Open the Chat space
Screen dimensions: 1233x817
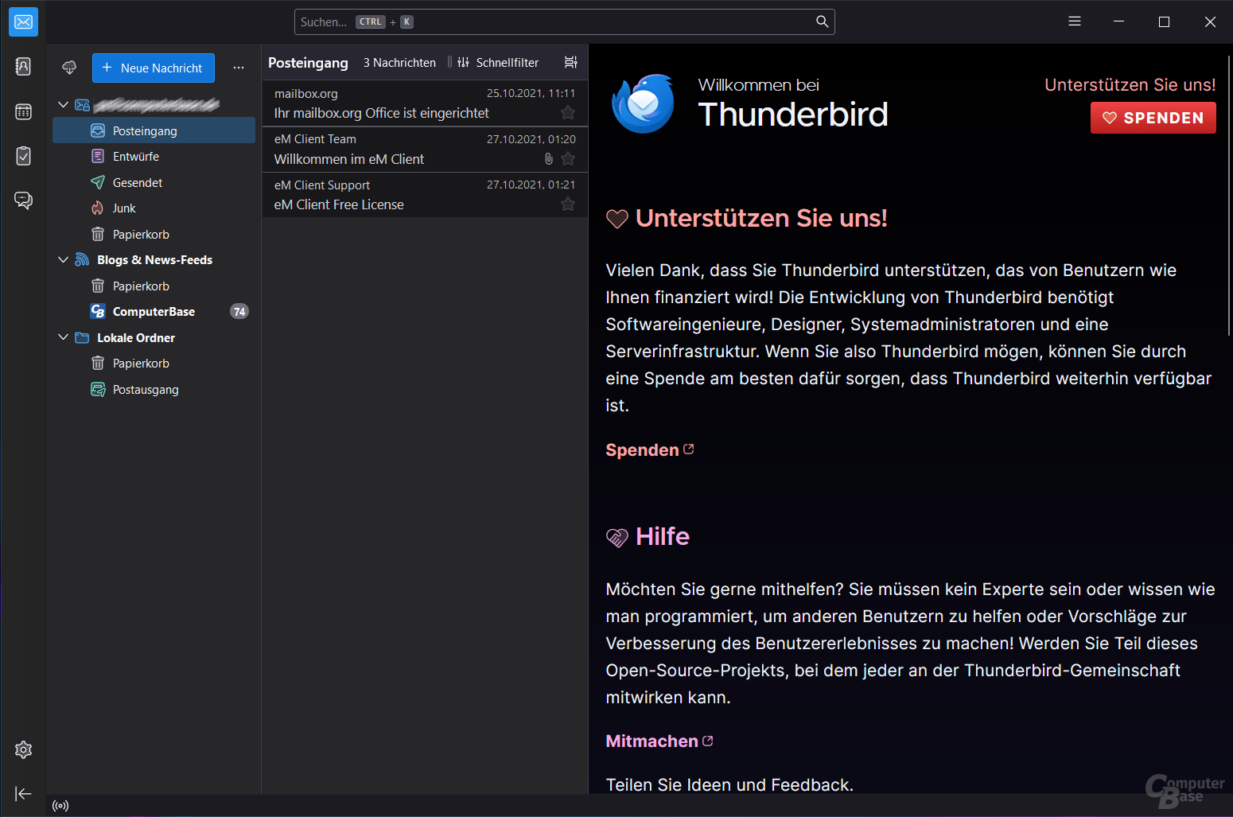tap(23, 200)
